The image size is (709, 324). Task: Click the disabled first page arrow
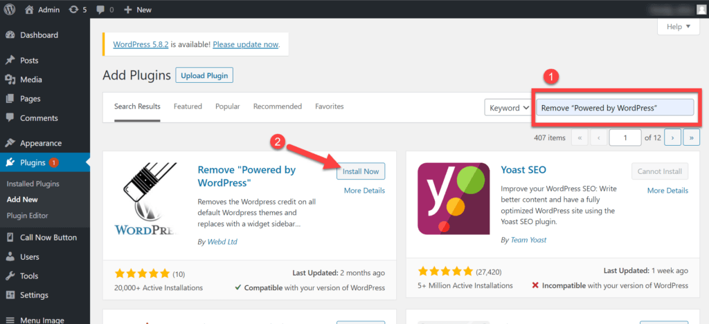tap(580, 137)
